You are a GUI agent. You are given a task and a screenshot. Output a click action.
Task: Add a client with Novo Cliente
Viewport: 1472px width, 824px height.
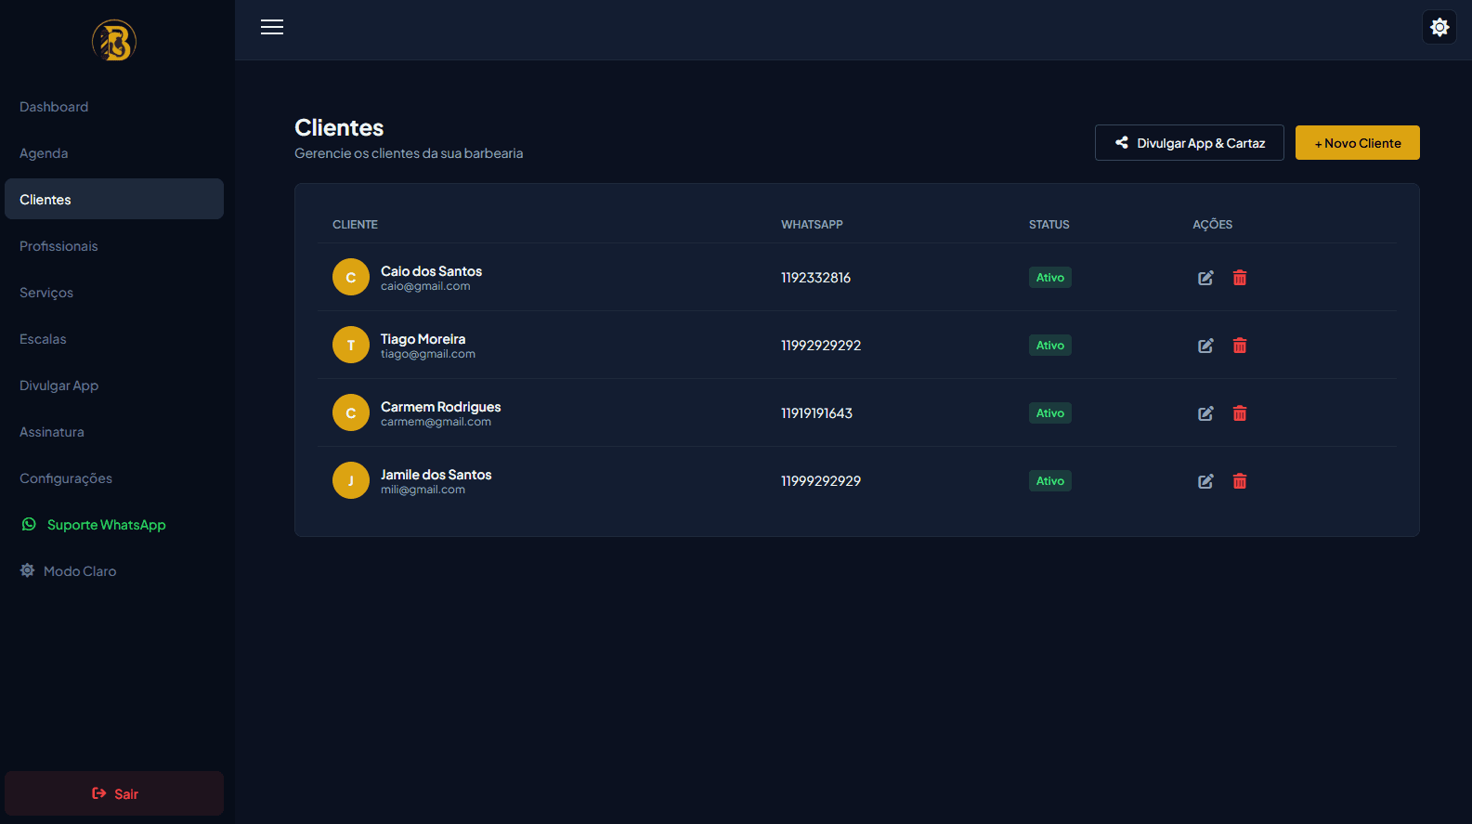(x=1358, y=143)
